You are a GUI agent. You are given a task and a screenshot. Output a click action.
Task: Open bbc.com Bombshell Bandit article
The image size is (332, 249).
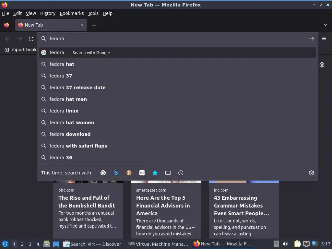pyautogui.click(x=88, y=210)
